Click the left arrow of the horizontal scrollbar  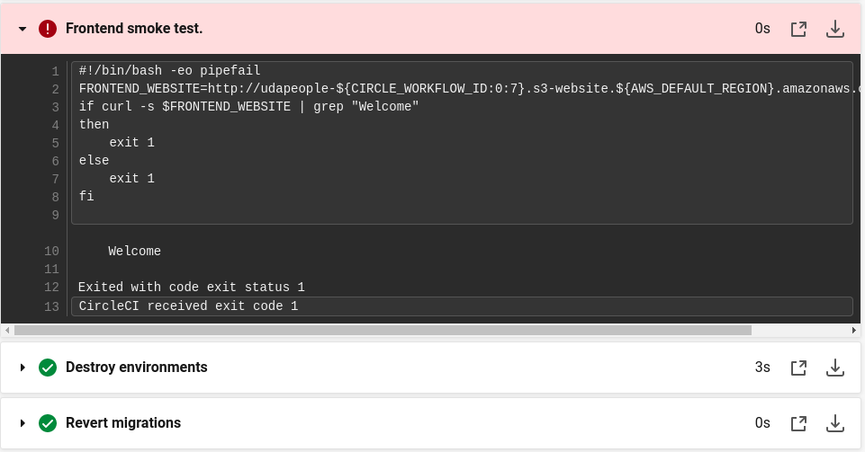pos(7,331)
